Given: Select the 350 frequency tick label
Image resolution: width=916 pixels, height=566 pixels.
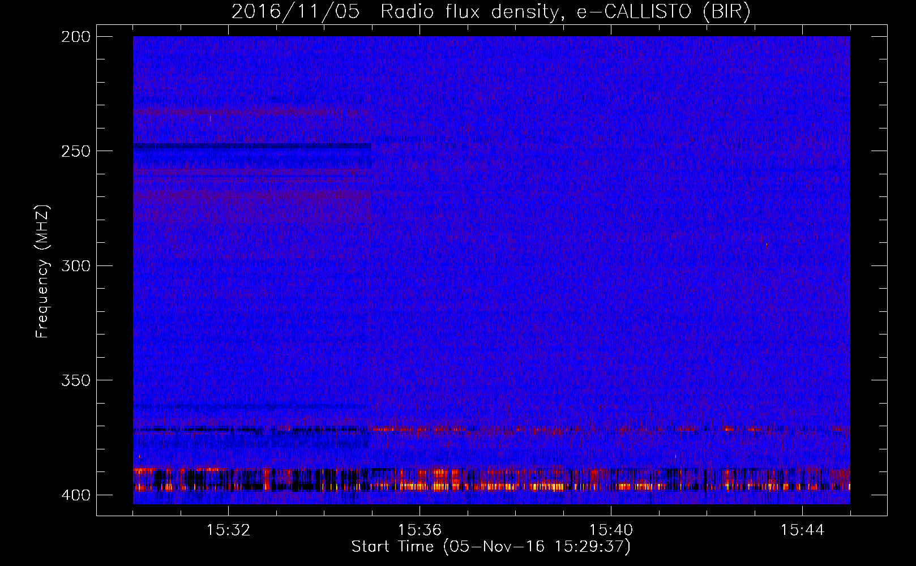Looking at the screenshot, I should (x=76, y=380).
